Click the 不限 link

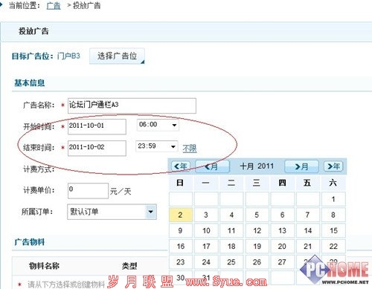point(190,149)
